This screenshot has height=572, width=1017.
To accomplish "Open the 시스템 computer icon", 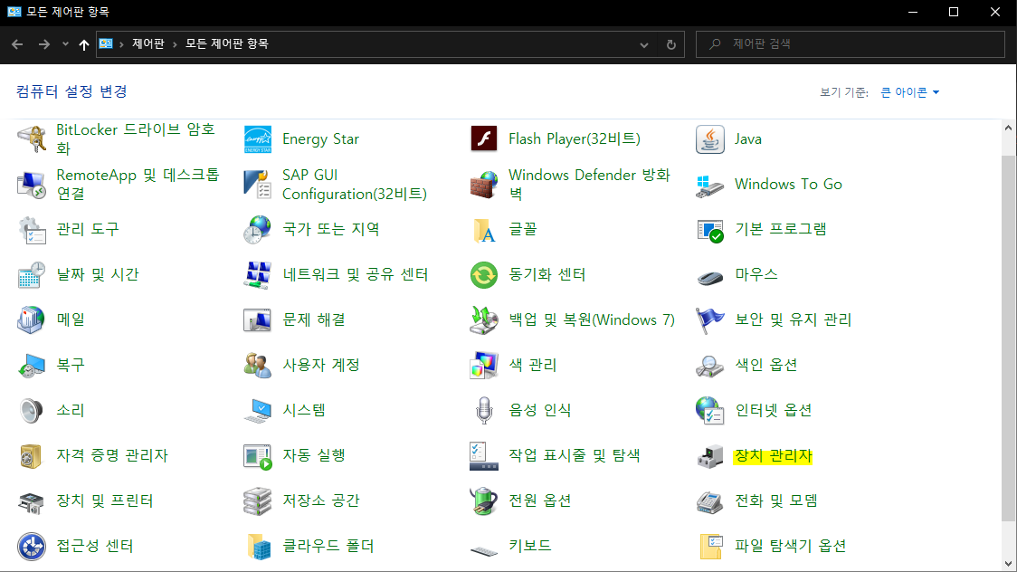I will (x=258, y=411).
